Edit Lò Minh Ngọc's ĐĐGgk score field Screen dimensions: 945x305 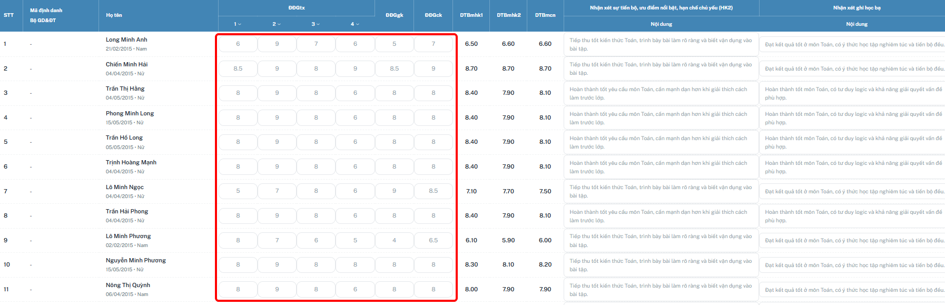(394, 191)
